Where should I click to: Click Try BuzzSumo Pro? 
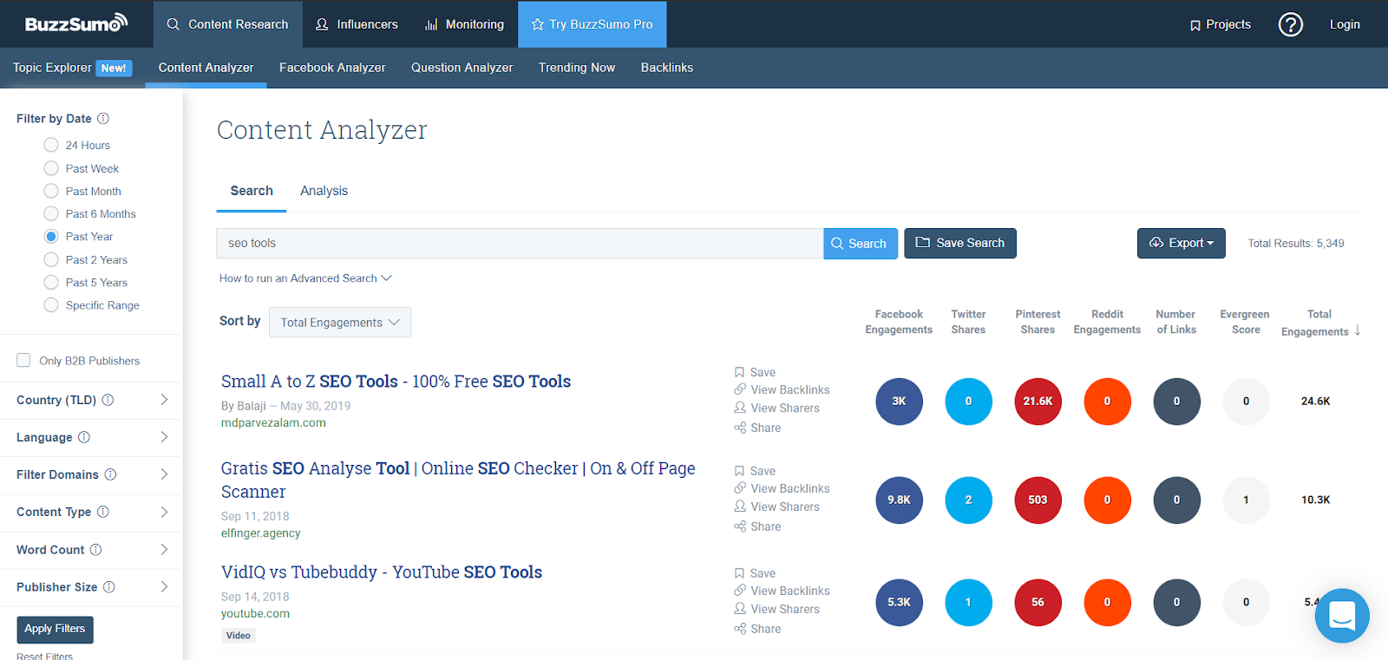point(593,24)
